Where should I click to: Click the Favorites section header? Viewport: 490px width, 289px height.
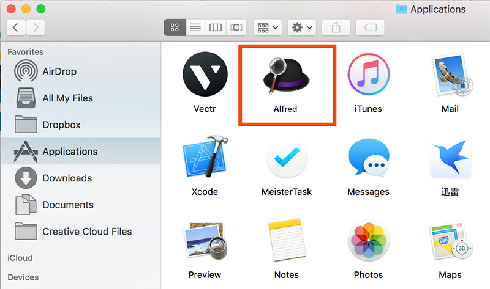26,52
